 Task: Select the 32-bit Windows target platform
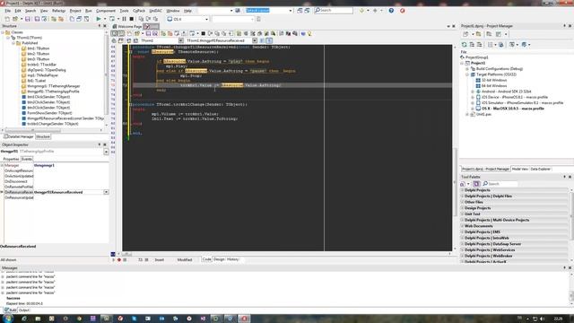click(491, 80)
